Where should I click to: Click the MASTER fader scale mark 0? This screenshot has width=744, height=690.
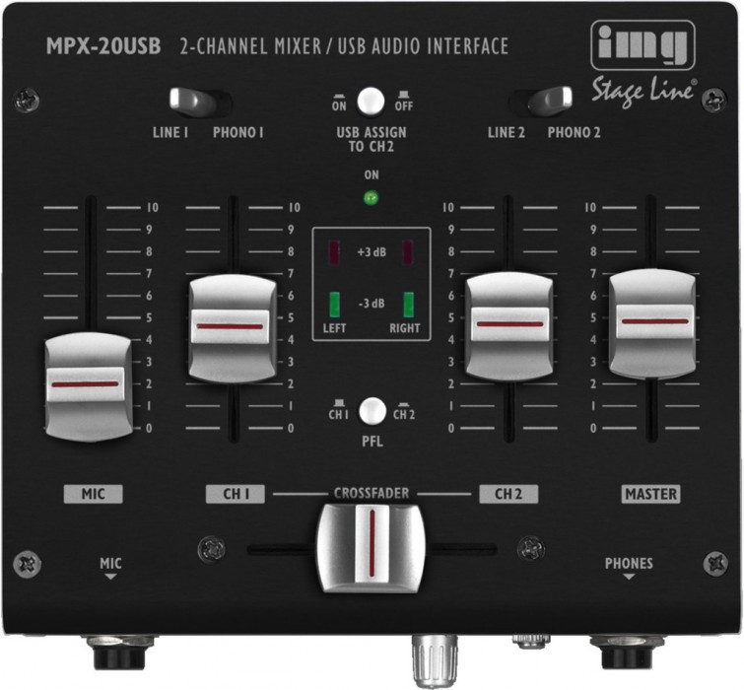593,428
